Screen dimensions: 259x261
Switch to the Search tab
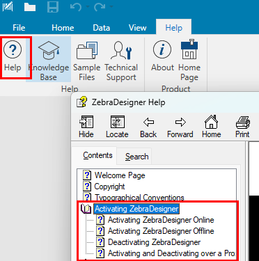click(x=137, y=157)
